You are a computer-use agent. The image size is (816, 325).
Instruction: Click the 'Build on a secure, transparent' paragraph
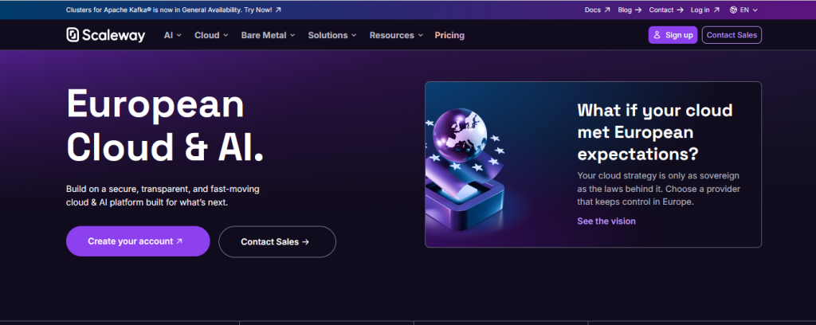163,195
